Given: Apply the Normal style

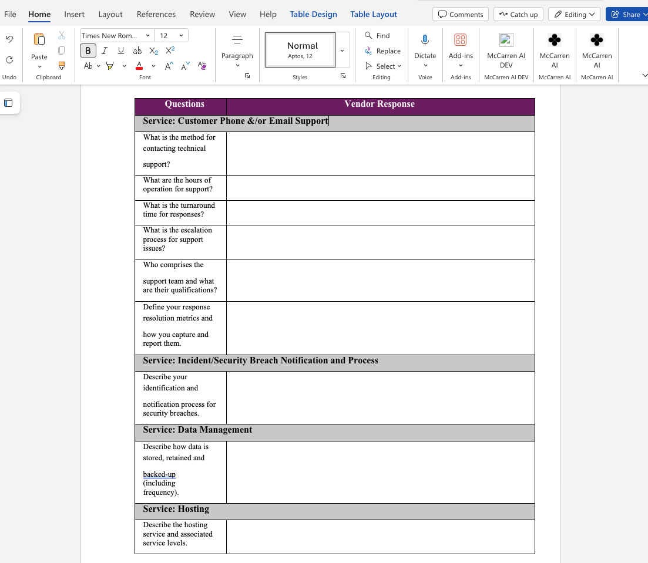Looking at the screenshot, I should coord(300,50).
